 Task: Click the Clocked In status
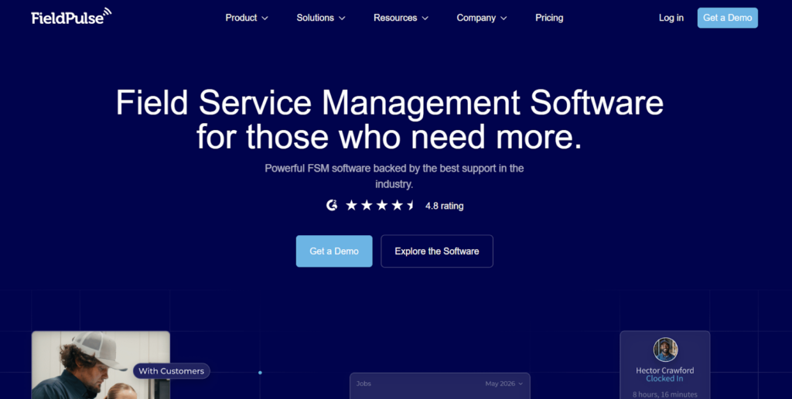664,379
